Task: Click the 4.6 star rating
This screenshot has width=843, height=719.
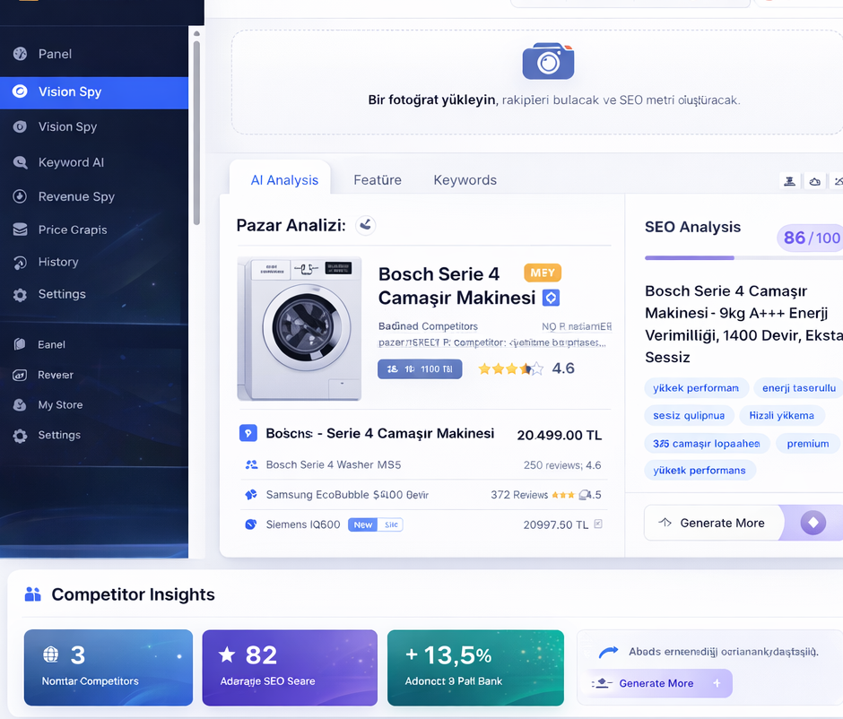Action: tap(526, 368)
